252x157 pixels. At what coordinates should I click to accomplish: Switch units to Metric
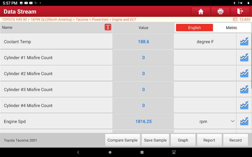[231, 28]
